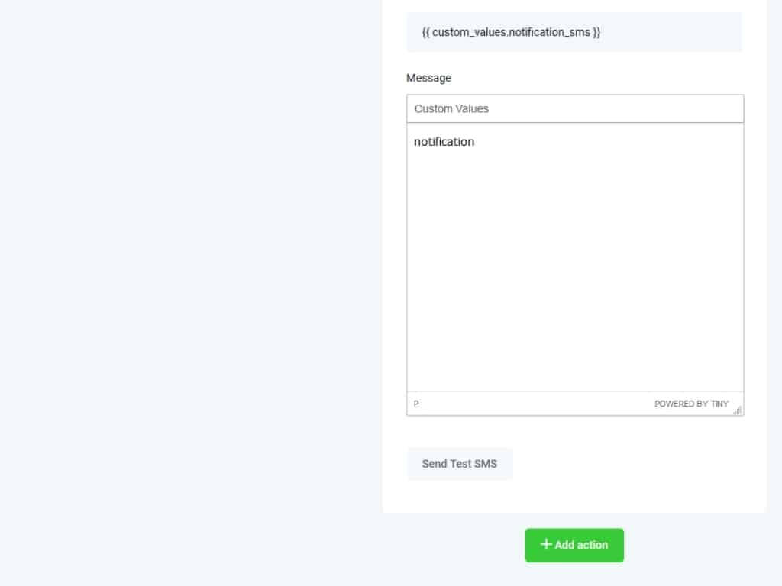This screenshot has height=586, width=782.
Task: Open the Powered by Tiny link
Action: [691, 404]
